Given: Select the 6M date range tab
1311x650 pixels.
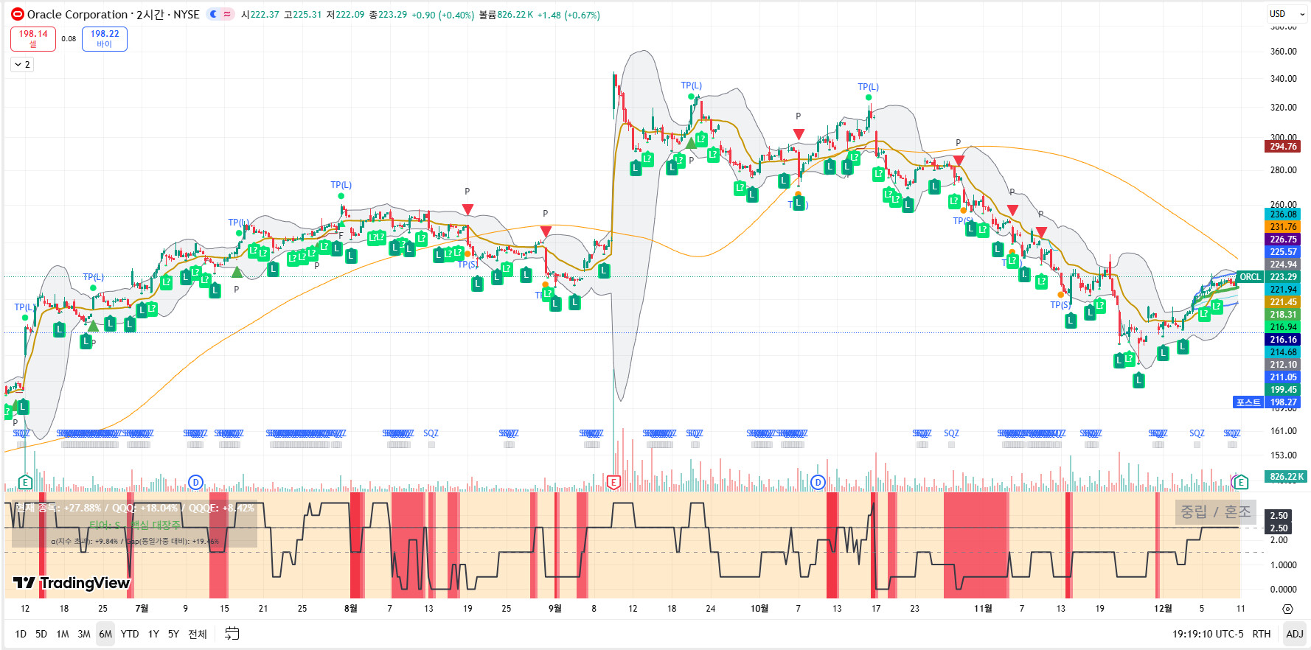Looking at the screenshot, I should pyautogui.click(x=105, y=634).
